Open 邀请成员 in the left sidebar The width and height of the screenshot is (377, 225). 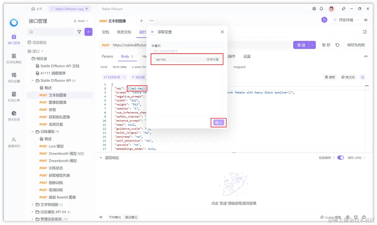[x=14, y=142]
